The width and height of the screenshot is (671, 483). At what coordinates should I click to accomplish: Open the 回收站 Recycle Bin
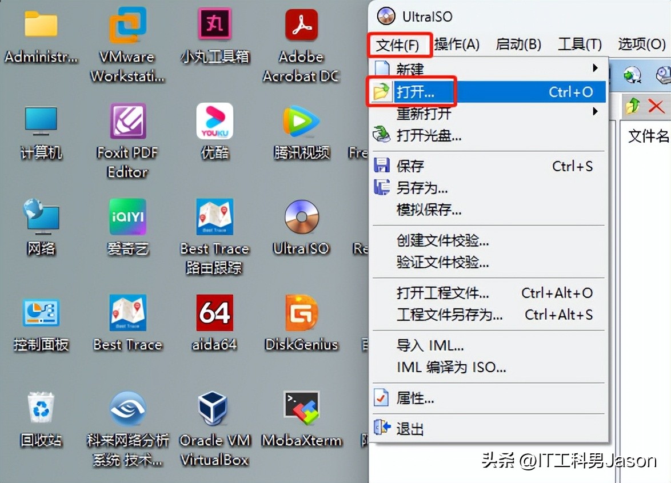click(x=40, y=408)
